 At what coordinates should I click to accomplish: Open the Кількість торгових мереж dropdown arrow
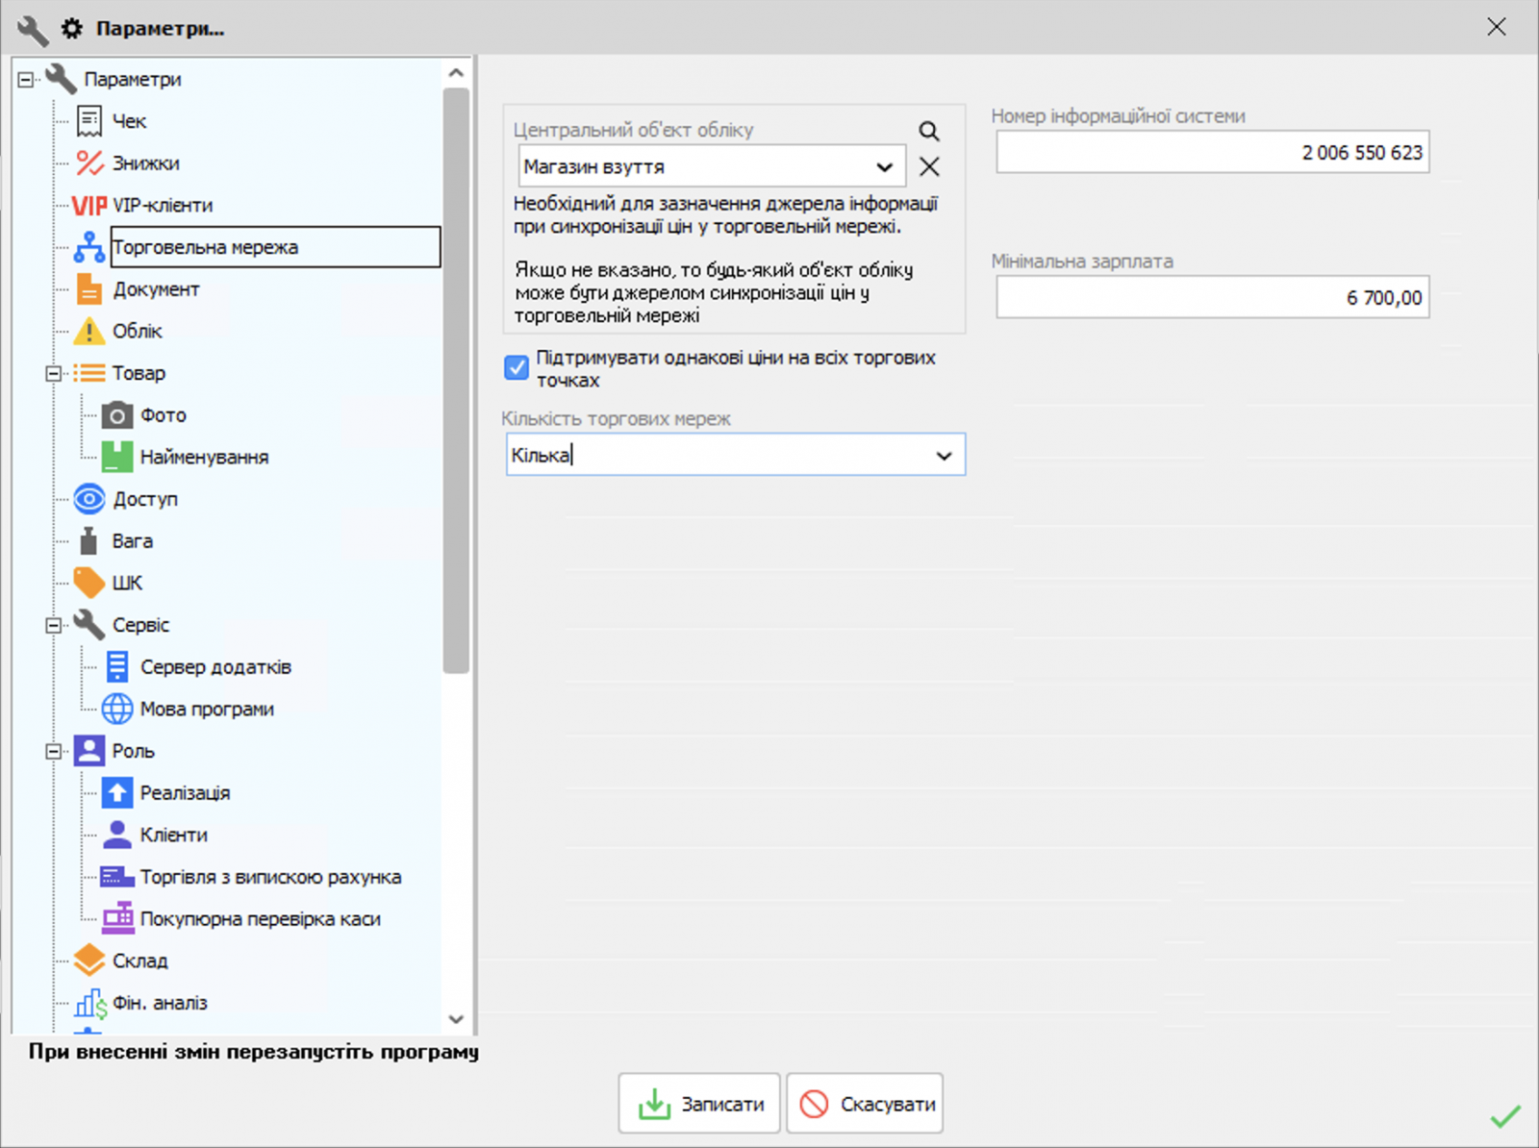[x=944, y=456]
